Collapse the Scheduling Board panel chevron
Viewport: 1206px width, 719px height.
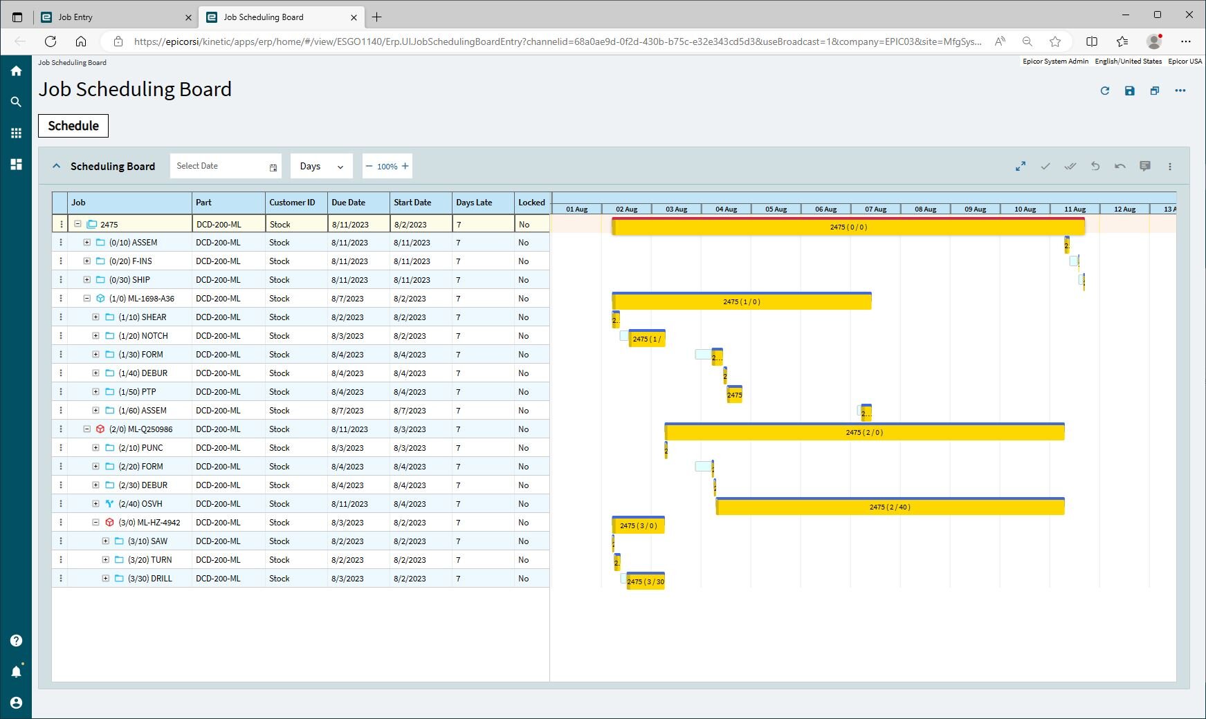coord(56,167)
